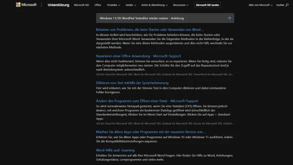
Task: Click the blue arrow in search box
Action: click(x=229, y=18)
